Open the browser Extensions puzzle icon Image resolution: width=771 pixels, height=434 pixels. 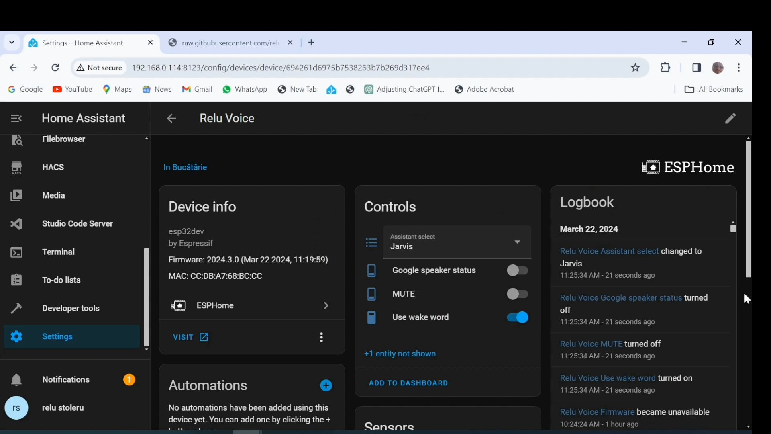665,68
